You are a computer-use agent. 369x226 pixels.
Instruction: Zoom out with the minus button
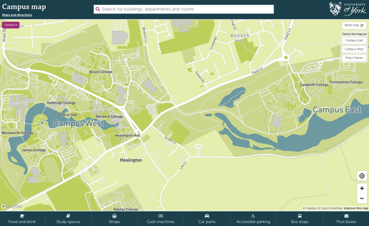coord(362,198)
